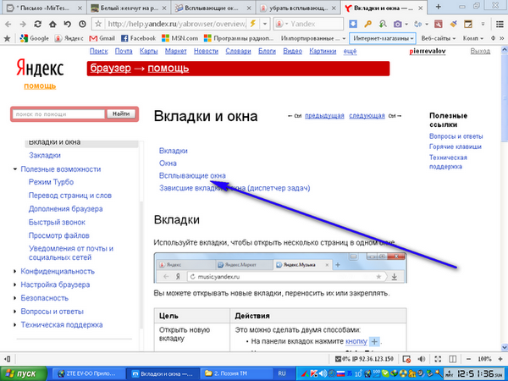Collapse the Полезные возможности tree section
The width and height of the screenshot is (508, 381).
15,169
